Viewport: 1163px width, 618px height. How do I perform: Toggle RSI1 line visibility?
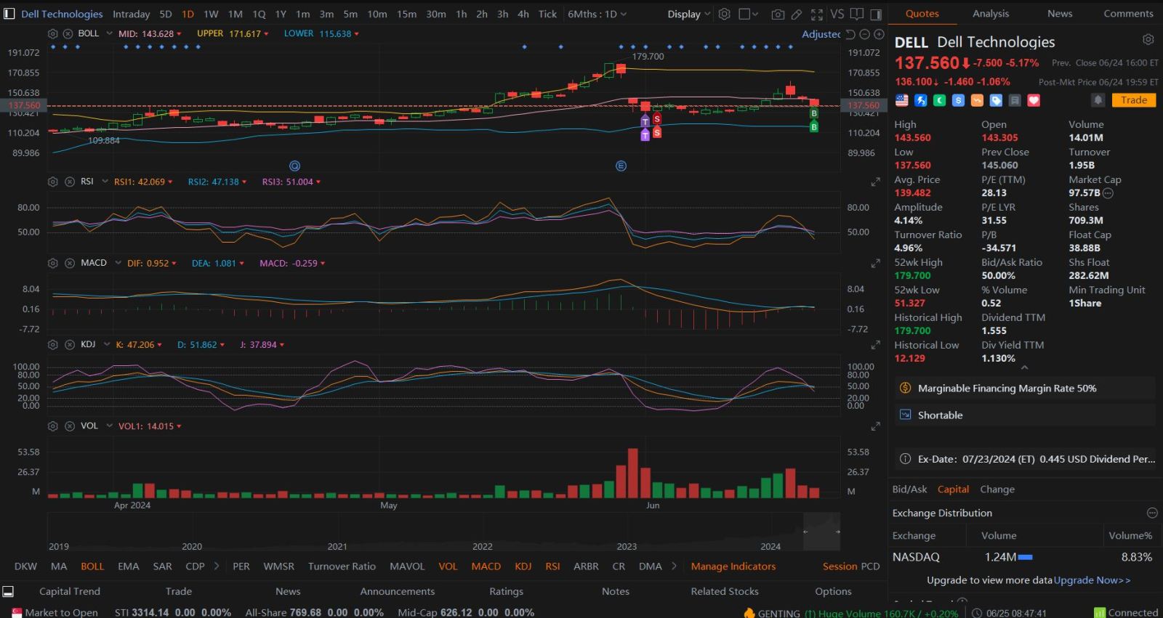click(x=143, y=182)
